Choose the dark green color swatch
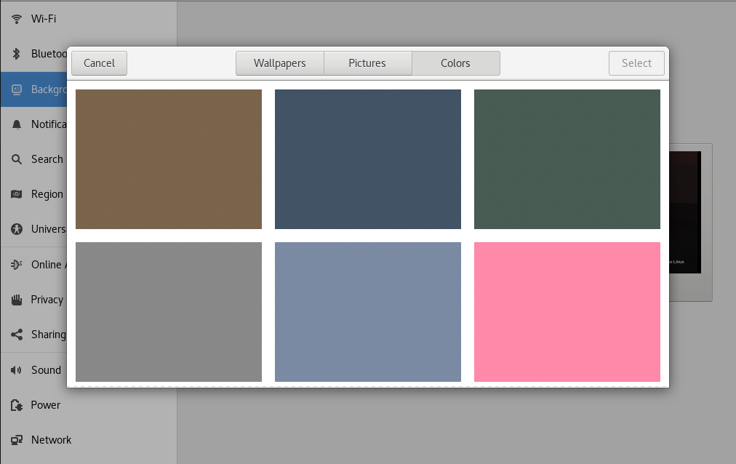The image size is (736, 464). [x=567, y=159]
